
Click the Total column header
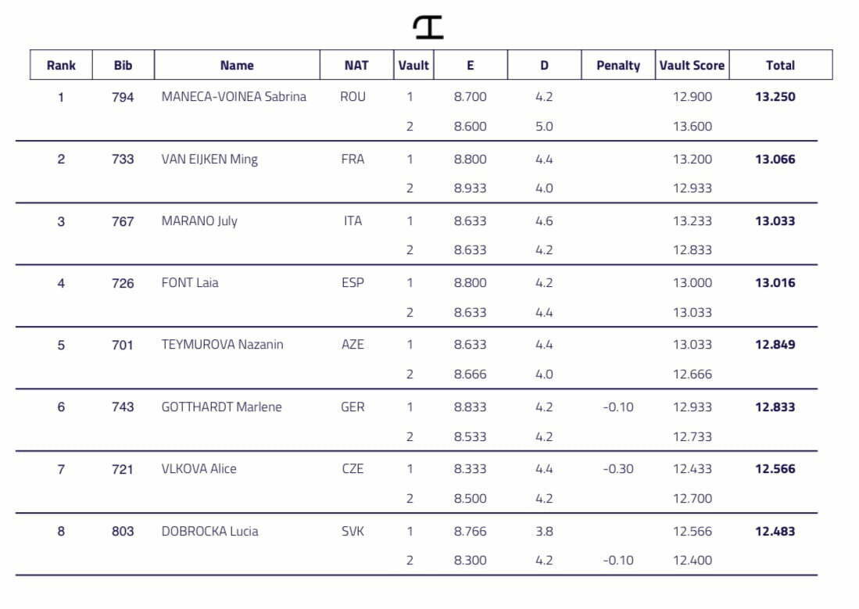point(780,66)
